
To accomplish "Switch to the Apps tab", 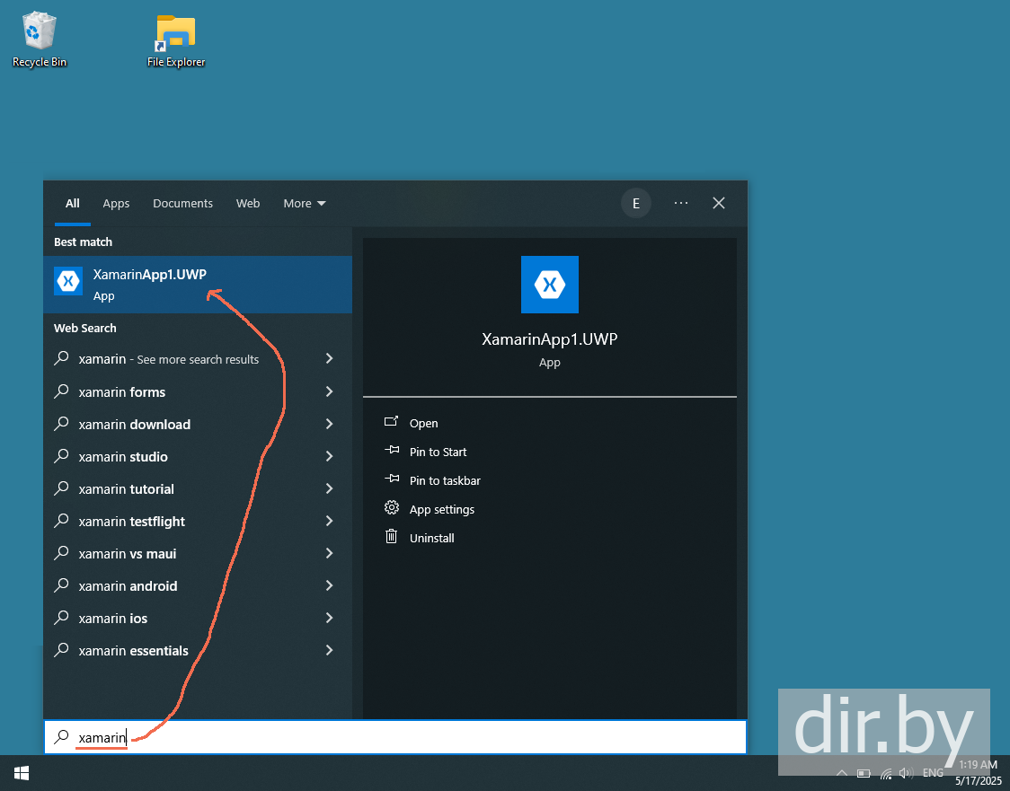I will pyautogui.click(x=116, y=204).
